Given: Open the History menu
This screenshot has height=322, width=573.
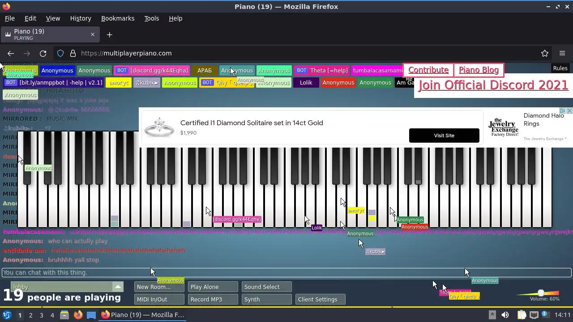Looking at the screenshot, I should coord(81,18).
